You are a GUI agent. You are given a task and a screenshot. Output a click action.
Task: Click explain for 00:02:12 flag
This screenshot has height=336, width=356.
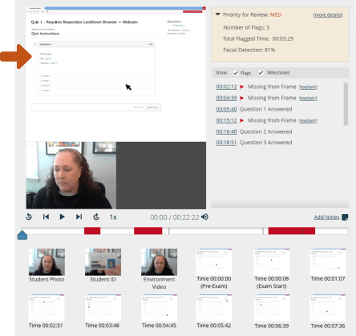pos(308,87)
